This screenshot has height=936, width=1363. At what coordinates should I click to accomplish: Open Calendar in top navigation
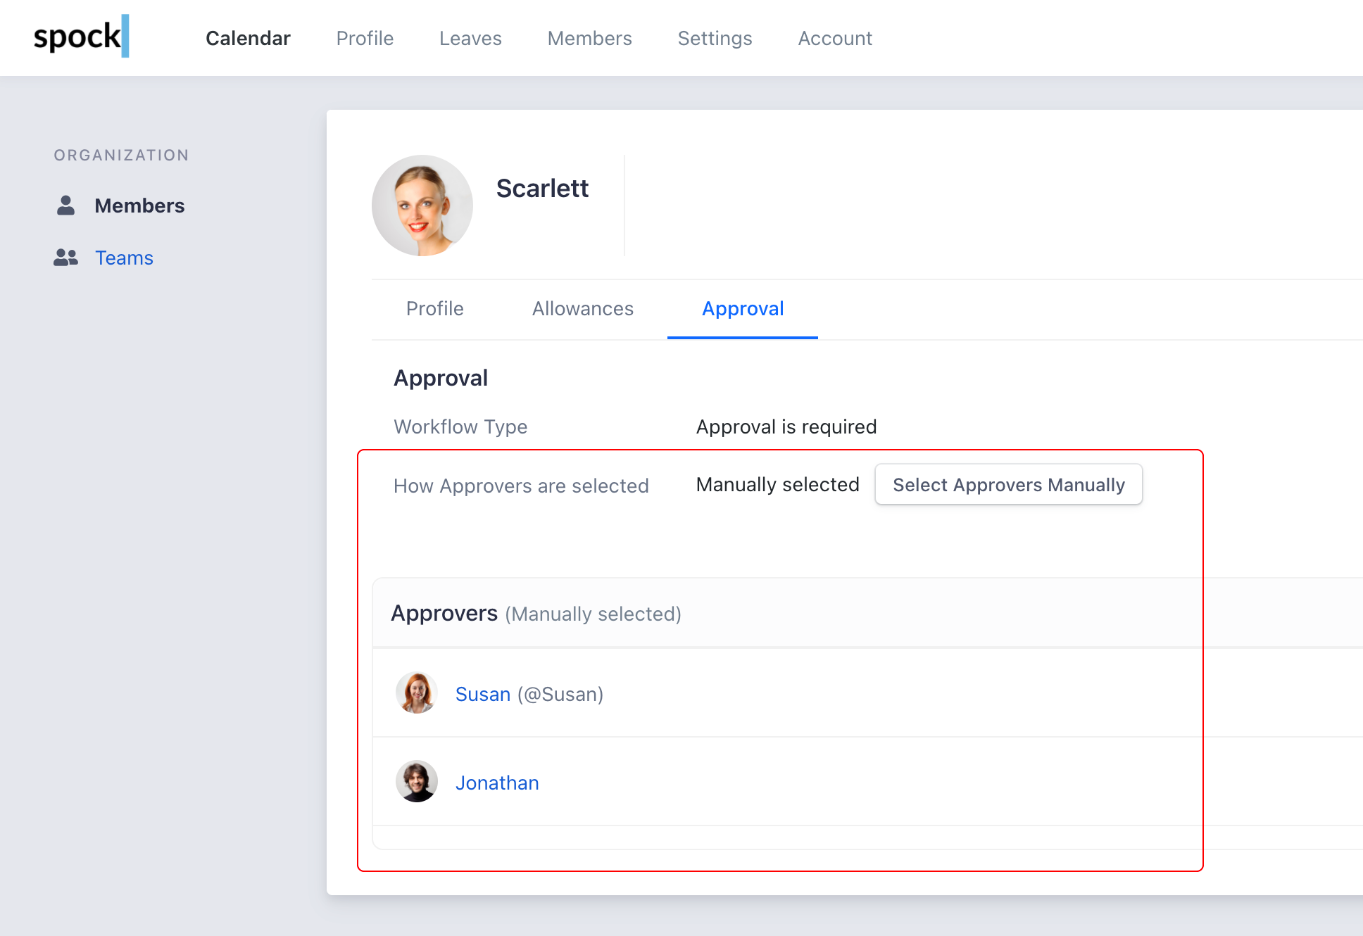(x=248, y=38)
